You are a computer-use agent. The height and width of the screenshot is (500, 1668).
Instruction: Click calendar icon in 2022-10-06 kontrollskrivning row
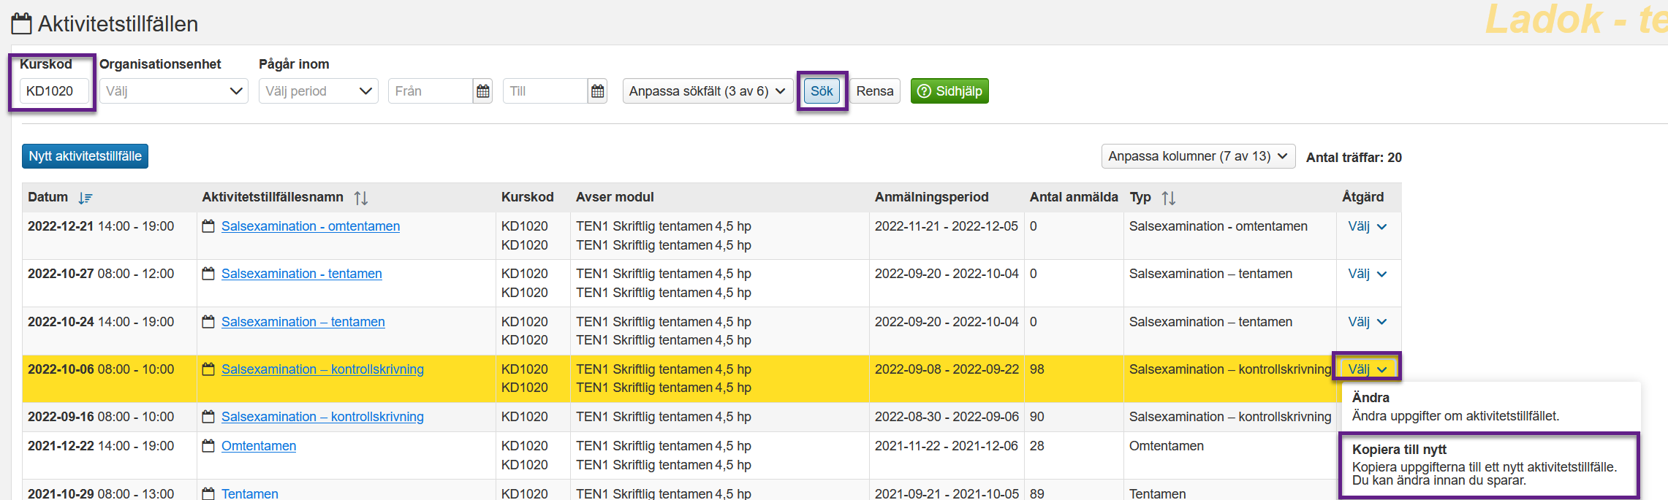(x=208, y=369)
